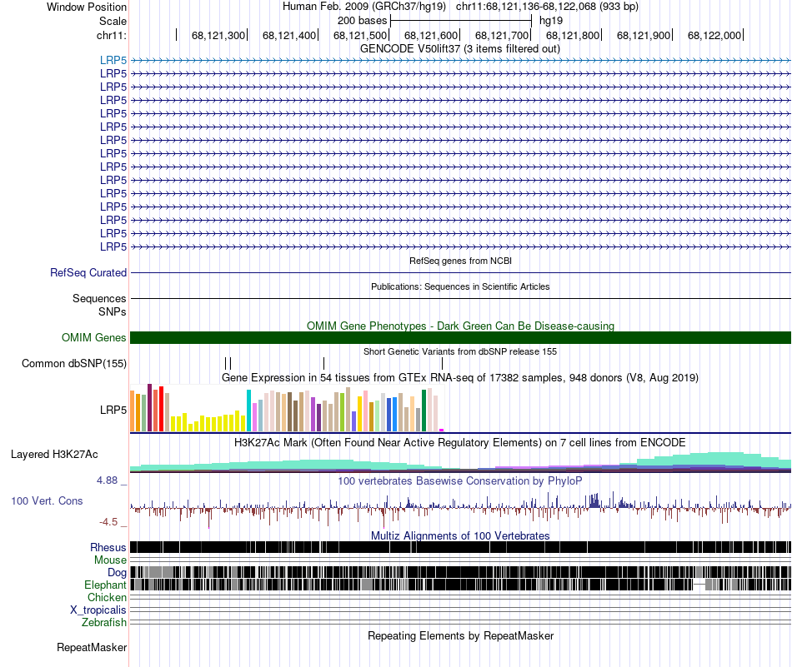Viewport: 792px width, 667px height.
Task: Open 'Short Genetic Variants from dbSNP release 155' title
Action: [460, 351]
